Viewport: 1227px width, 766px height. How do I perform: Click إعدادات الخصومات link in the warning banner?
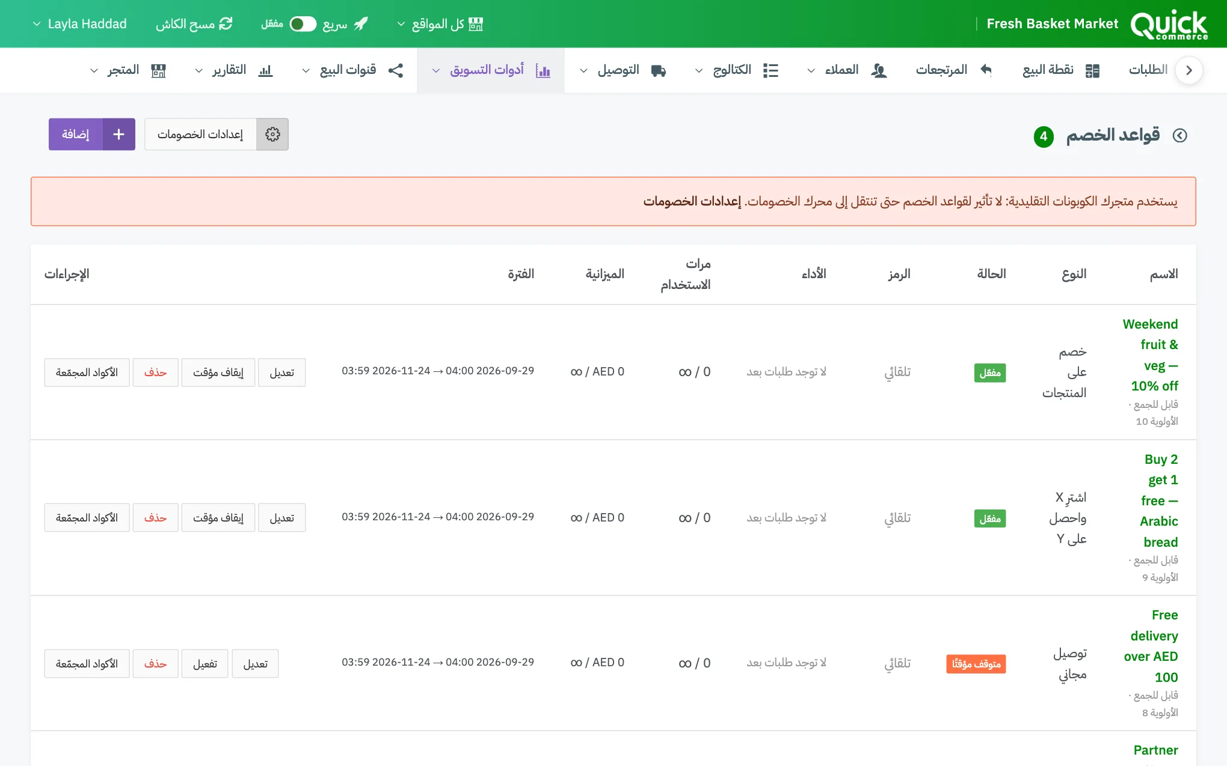pos(692,201)
